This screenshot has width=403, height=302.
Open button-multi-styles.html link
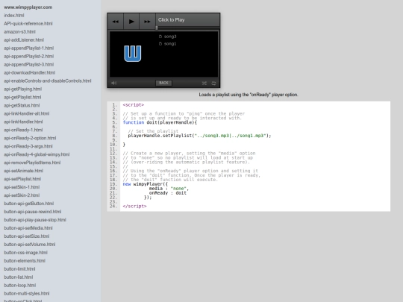pos(27,294)
